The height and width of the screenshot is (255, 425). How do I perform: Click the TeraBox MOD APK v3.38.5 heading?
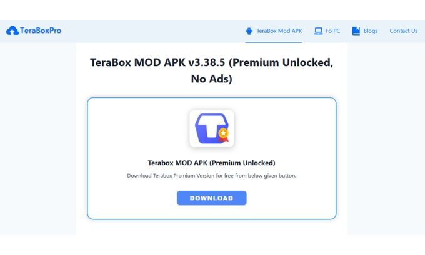pyautogui.click(x=211, y=63)
